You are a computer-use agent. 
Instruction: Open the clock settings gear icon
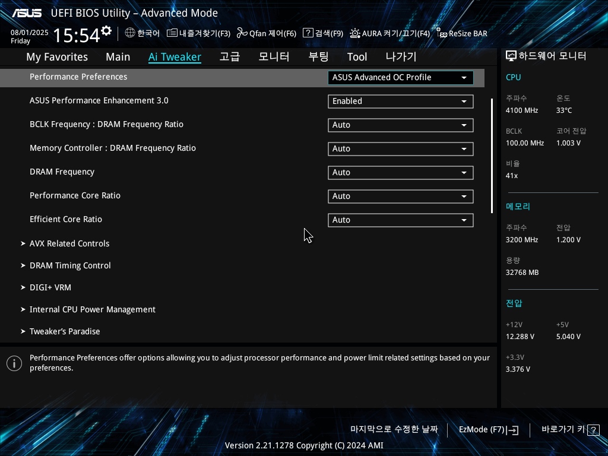(106, 31)
